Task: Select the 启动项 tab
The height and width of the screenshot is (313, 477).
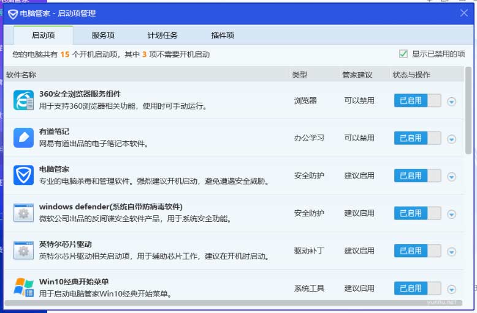Action: tap(43, 35)
